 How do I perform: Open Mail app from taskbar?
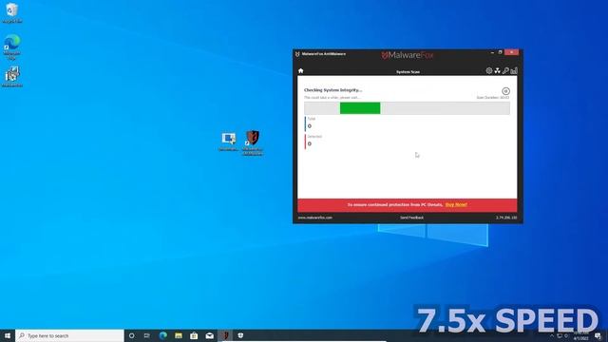(209, 335)
